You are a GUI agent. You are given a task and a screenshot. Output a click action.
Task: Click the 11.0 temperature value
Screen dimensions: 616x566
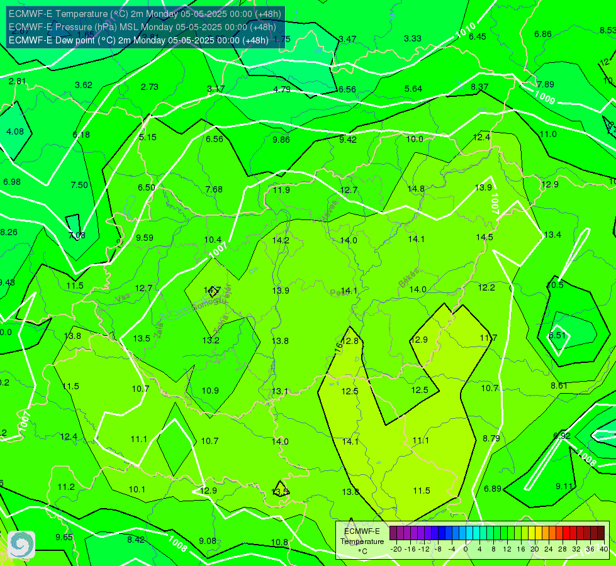548,135
